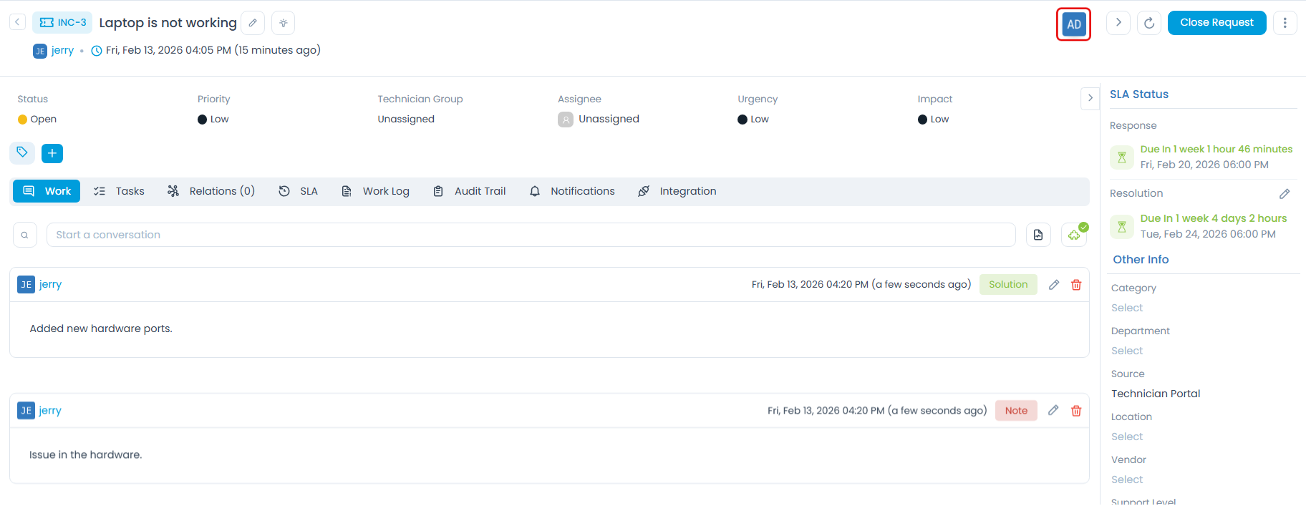Click the back arrow beside INC-3
Screen dimensions: 1306x511
click(x=17, y=22)
